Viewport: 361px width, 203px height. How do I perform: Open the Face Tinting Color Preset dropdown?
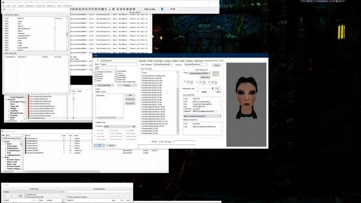tap(200, 73)
